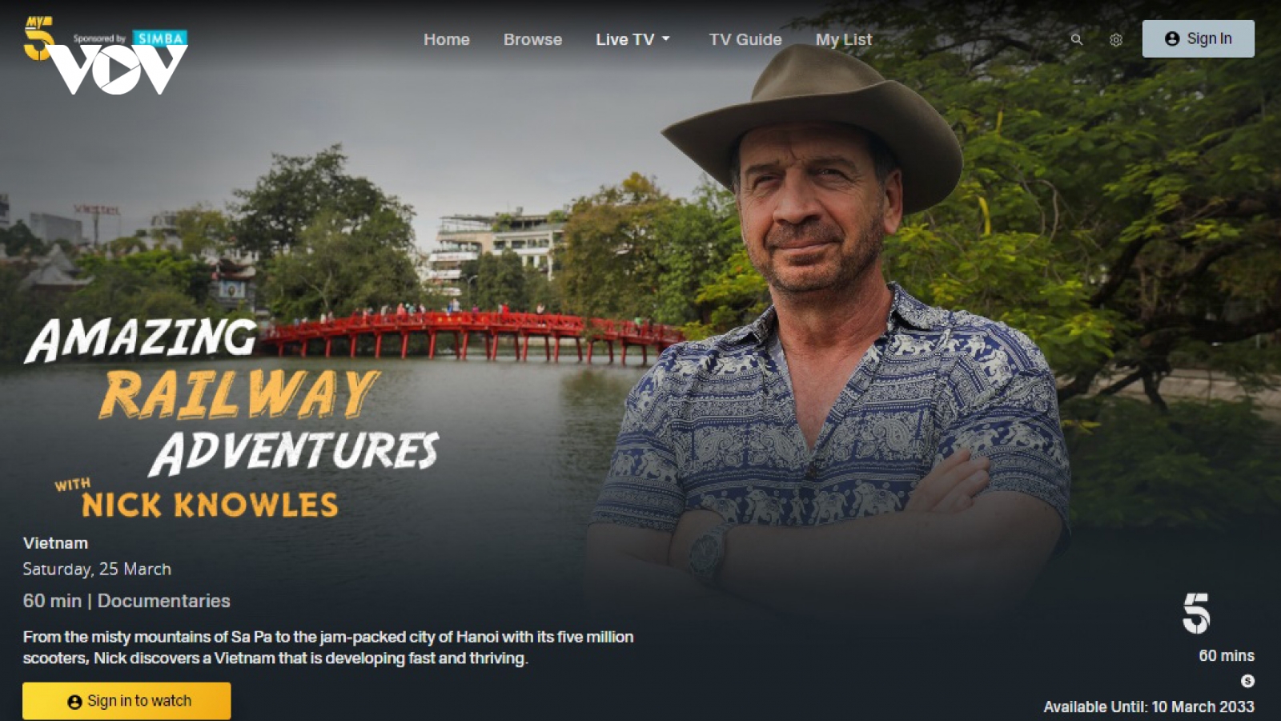
Task: Click the My5 logo in the header
Action: pyautogui.click(x=38, y=38)
